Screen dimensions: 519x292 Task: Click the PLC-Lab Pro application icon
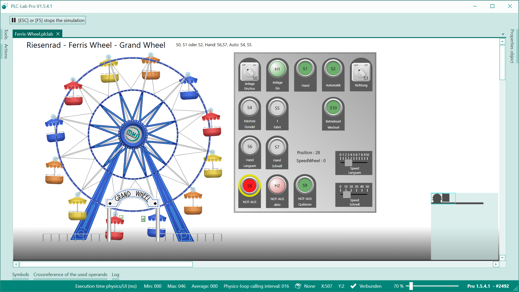(5, 6)
